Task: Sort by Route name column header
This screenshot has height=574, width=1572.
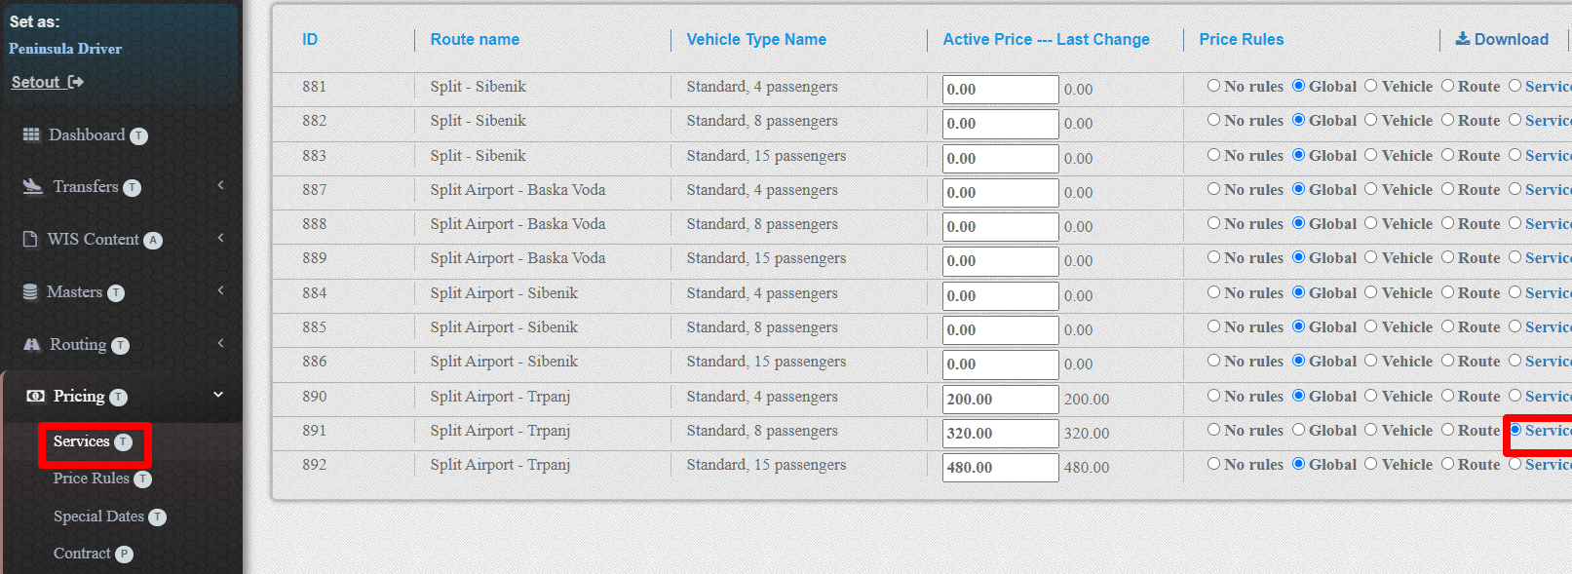Action: (475, 40)
